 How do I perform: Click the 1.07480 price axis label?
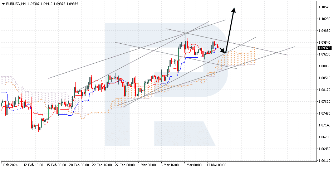324,114
